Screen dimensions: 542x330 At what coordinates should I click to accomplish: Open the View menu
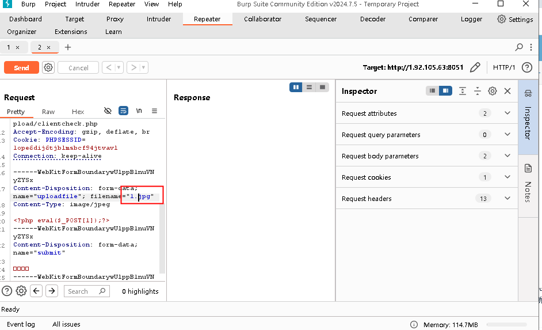click(x=151, y=4)
